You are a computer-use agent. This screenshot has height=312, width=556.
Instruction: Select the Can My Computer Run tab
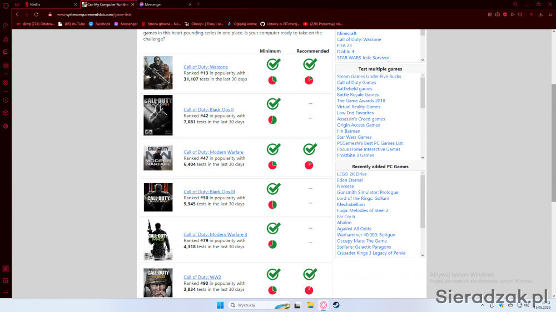click(108, 4)
